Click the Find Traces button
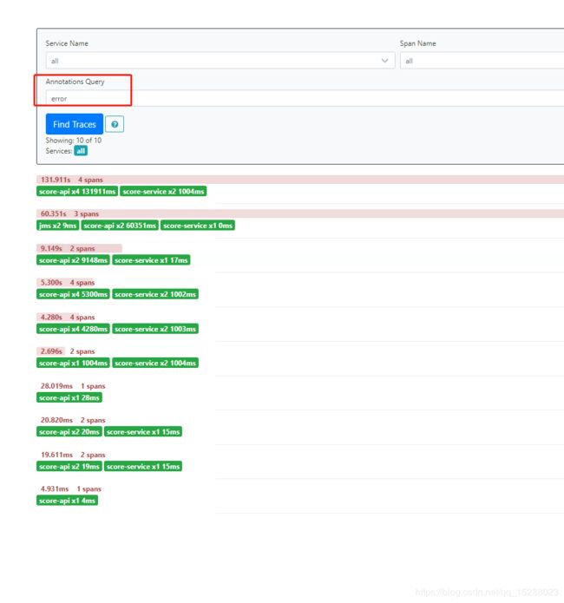Viewport: 564px width, 603px height. 75,124
